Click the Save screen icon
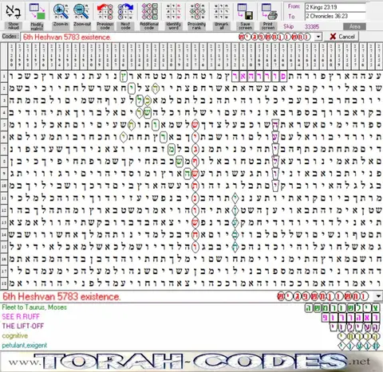This screenshot has height=372, width=383. (x=245, y=11)
